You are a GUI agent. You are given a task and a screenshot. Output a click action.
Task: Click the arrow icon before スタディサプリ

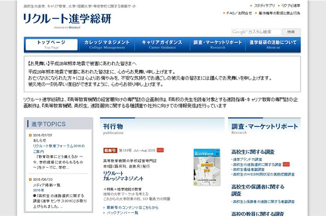pos(251,6)
